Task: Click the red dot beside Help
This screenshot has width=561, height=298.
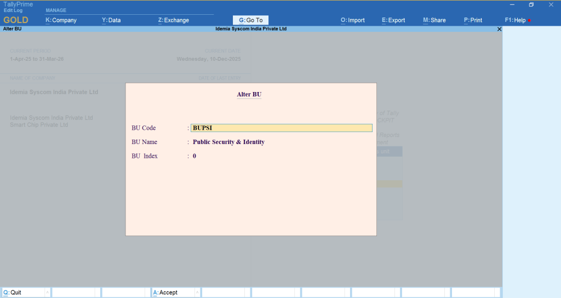Action: pyautogui.click(x=529, y=21)
